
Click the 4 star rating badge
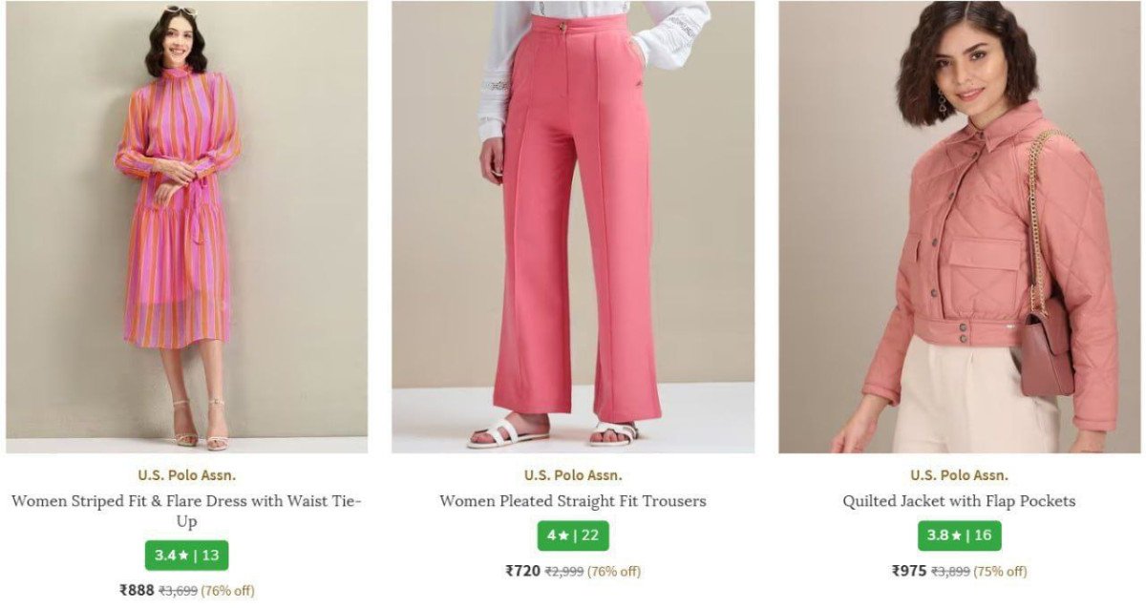pyautogui.click(x=573, y=535)
